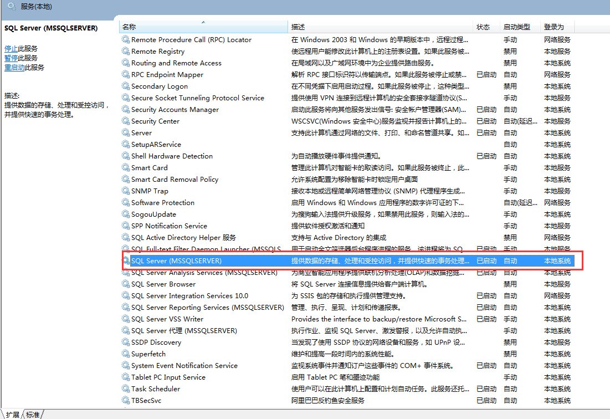
Task: Click the gear icon beside Secure Socket Tunneling Protocol Service
Action: pyautogui.click(x=125, y=98)
